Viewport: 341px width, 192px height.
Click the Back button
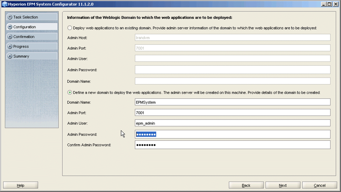pyautogui.click(x=246, y=185)
